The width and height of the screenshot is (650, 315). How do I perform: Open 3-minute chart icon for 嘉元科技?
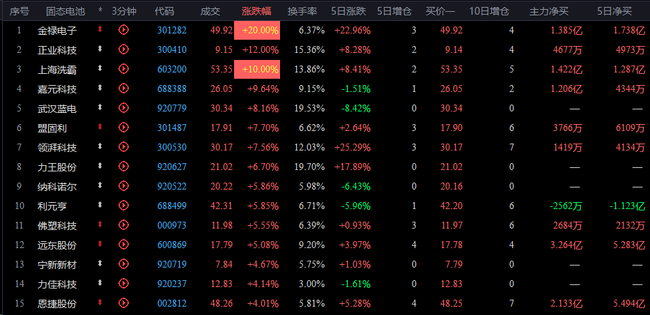123,89
